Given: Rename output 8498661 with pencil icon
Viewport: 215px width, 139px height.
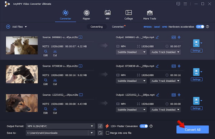Looking at the screenshot, I should point(157,37).
